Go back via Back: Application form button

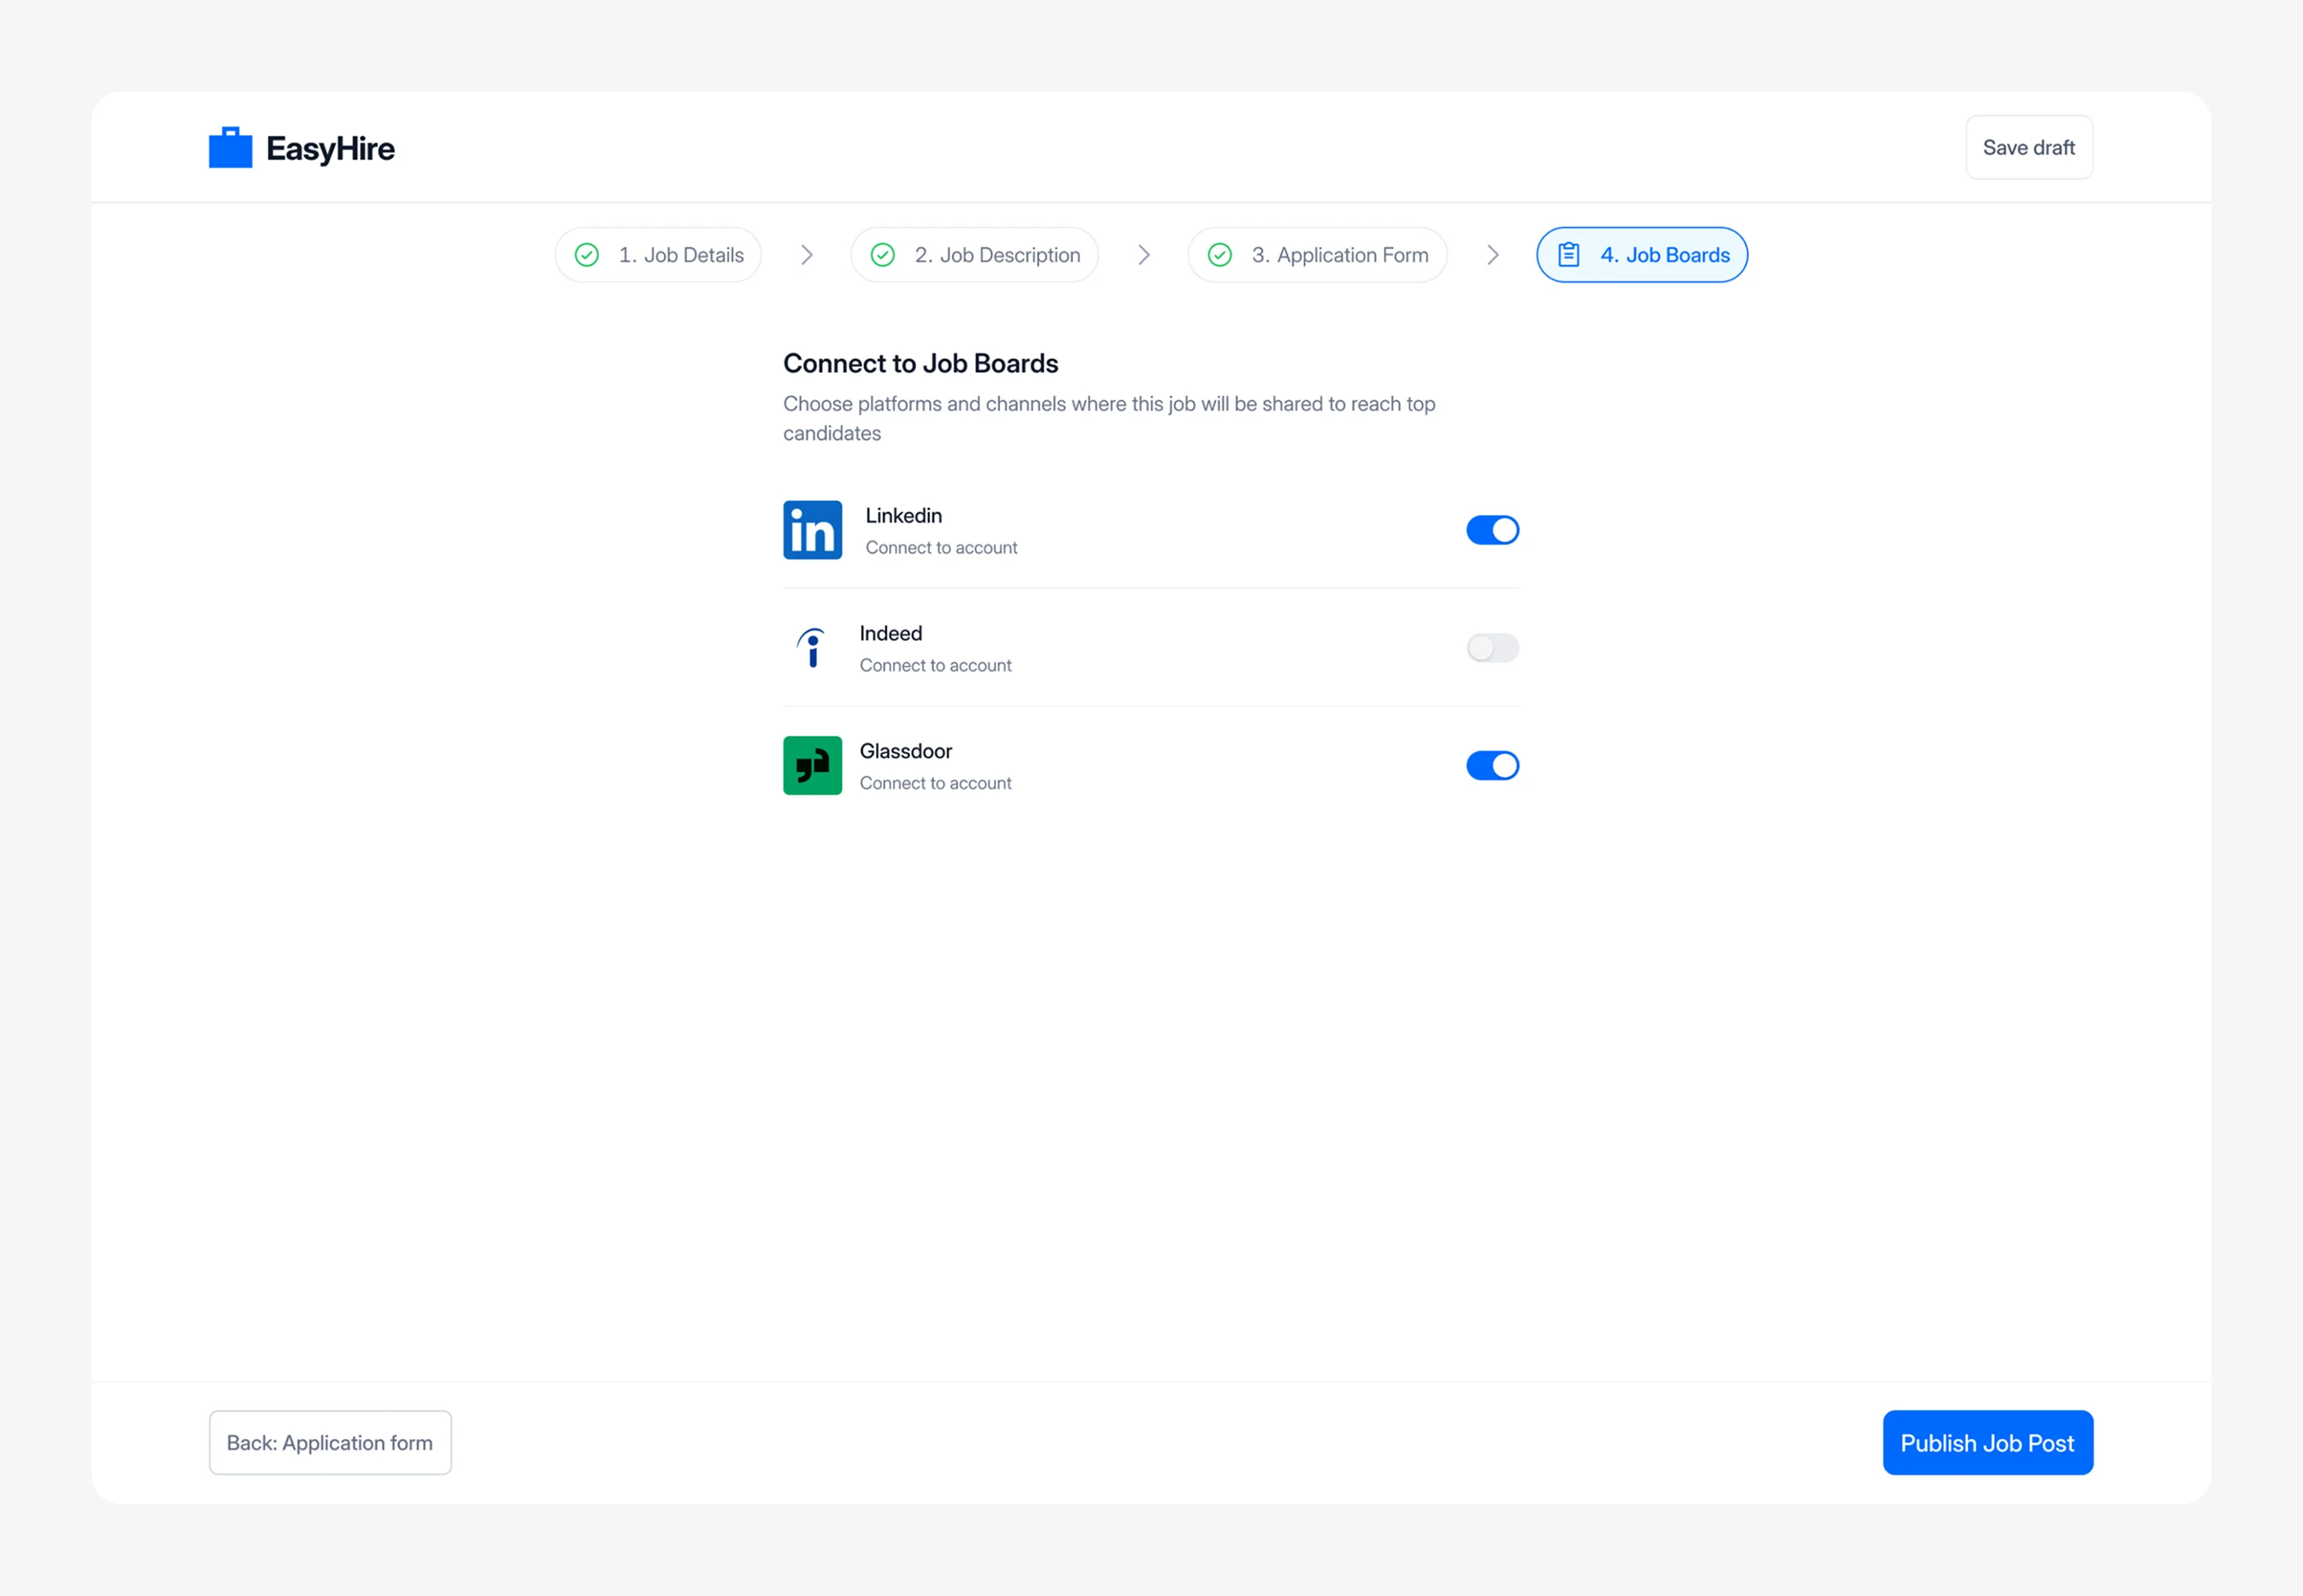[x=330, y=1443]
